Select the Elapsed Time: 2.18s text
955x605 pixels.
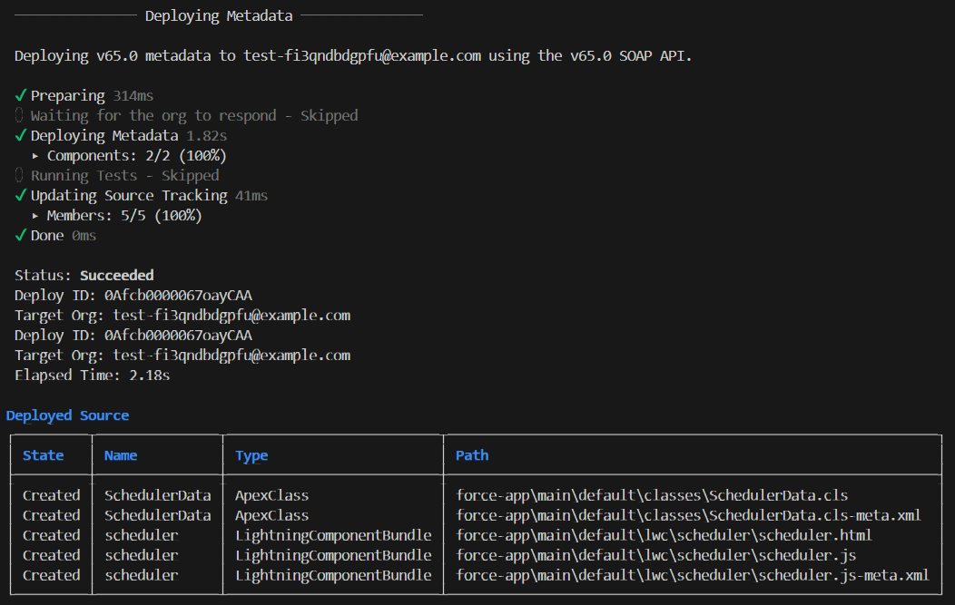point(92,375)
